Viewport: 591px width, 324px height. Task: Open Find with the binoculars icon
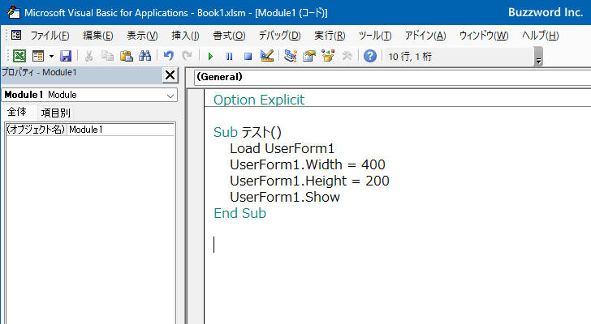[x=145, y=56]
